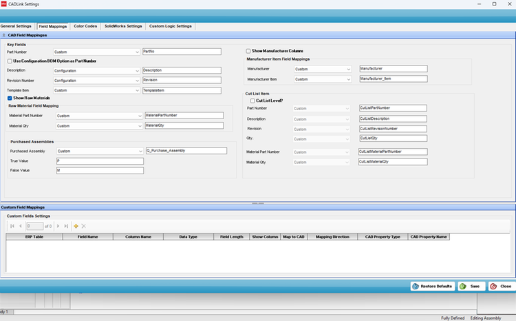Screen dimensions: 516x321
Task: Edit the Manufacturer_Item property field
Action: point(394,79)
